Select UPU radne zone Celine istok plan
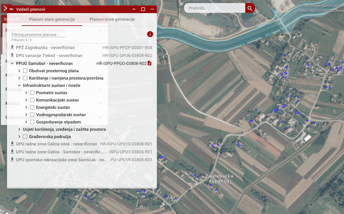Viewport: 344px width, 214px height. tap(56, 144)
